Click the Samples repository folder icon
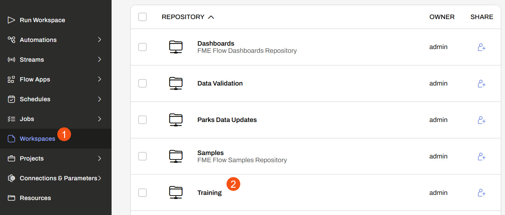505x215 pixels. tap(176, 156)
